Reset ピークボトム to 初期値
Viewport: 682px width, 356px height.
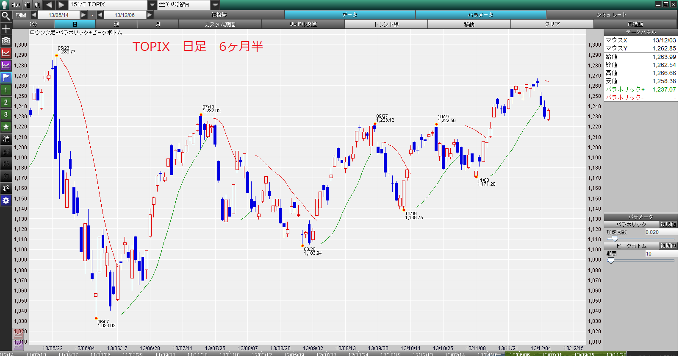click(x=668, y=246)
